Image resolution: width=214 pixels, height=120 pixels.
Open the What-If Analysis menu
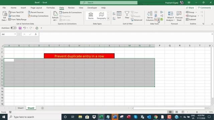pos(171,16)
